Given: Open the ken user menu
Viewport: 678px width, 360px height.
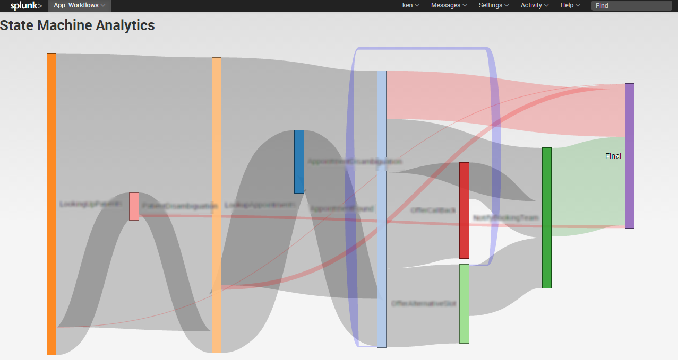Looking at the screenshot, I should coord(410,5).
